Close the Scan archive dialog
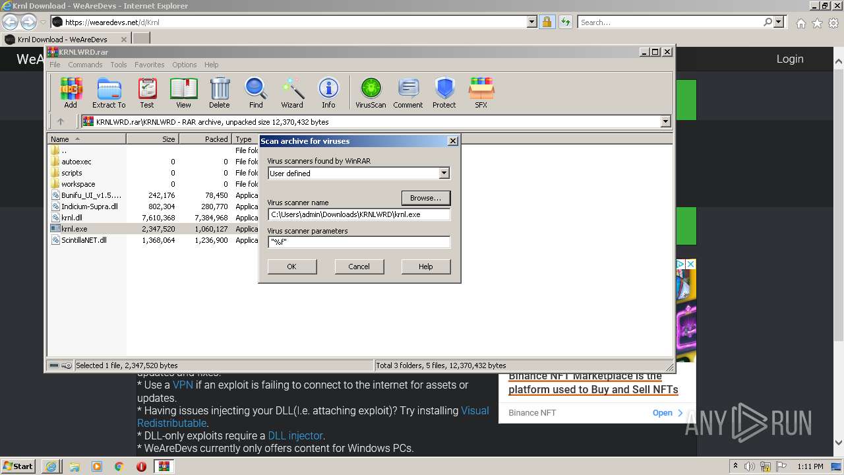The width and height of the screenshot is (844, 475). 452,141
